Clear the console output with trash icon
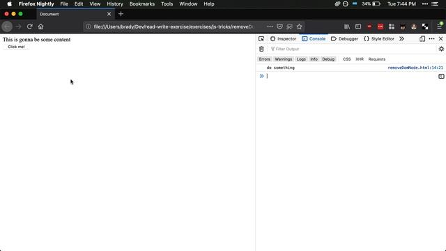The width and height of the screenshot is (446, 251). click(x=261, y=49)
